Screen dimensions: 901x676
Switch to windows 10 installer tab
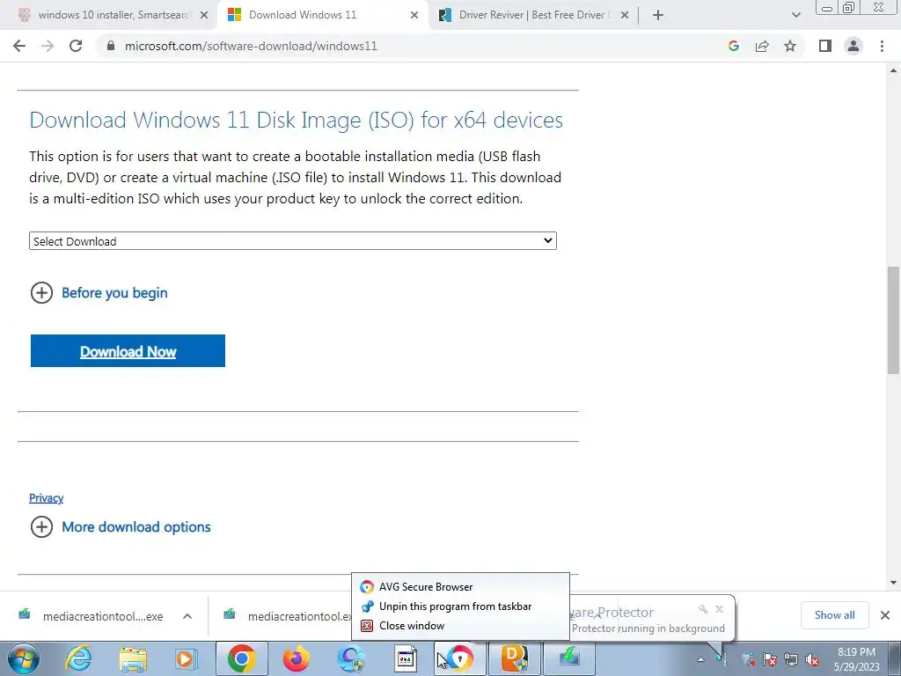pos(114,15)
